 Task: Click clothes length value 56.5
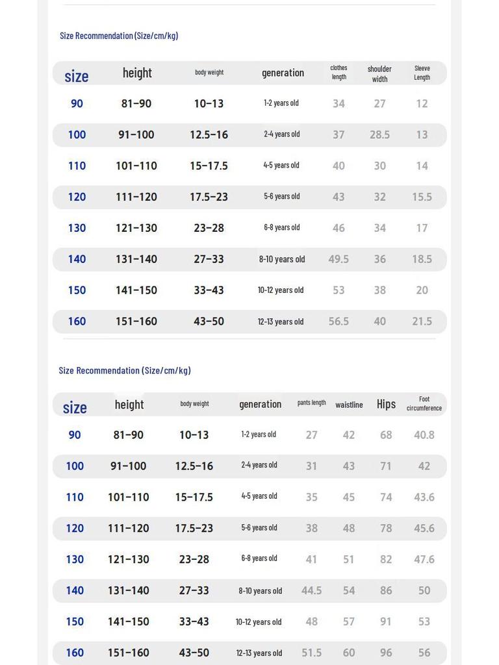[339, 321]
